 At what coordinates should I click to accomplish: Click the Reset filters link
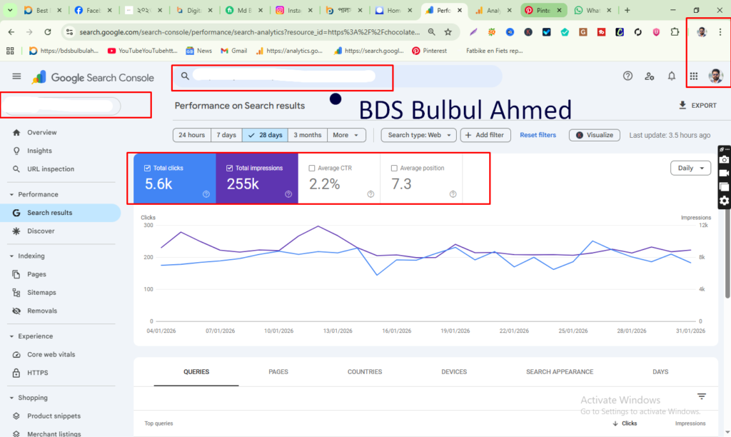[538, 134]
